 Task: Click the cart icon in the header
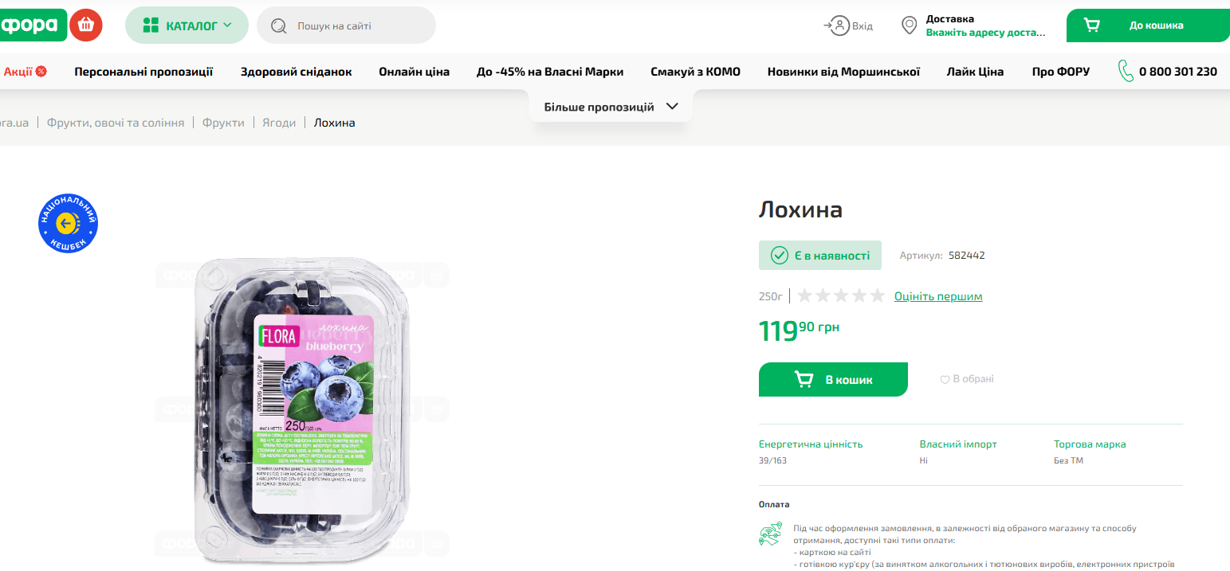1092,25
